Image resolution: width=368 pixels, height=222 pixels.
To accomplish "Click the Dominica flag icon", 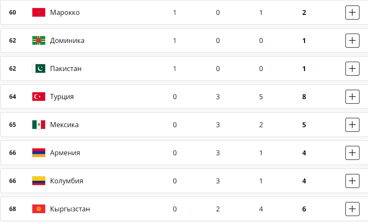I will coord(38,40).
